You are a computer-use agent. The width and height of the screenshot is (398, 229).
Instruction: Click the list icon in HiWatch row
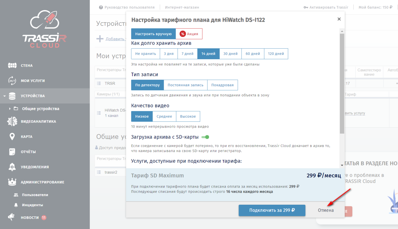pyautogui.click(x=99, y=113)
